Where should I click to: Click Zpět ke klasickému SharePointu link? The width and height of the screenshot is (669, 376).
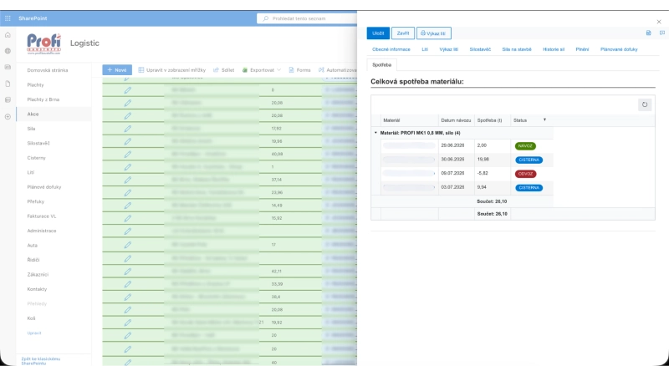(40, 361)
